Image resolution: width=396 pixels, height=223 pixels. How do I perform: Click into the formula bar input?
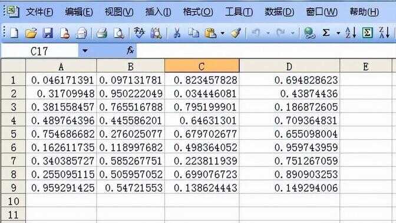[266, 51]
